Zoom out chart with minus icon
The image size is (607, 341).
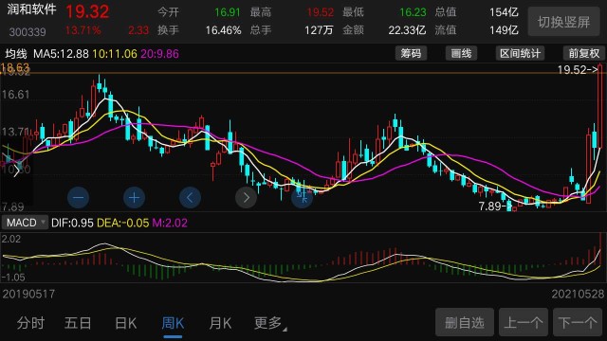78,198
